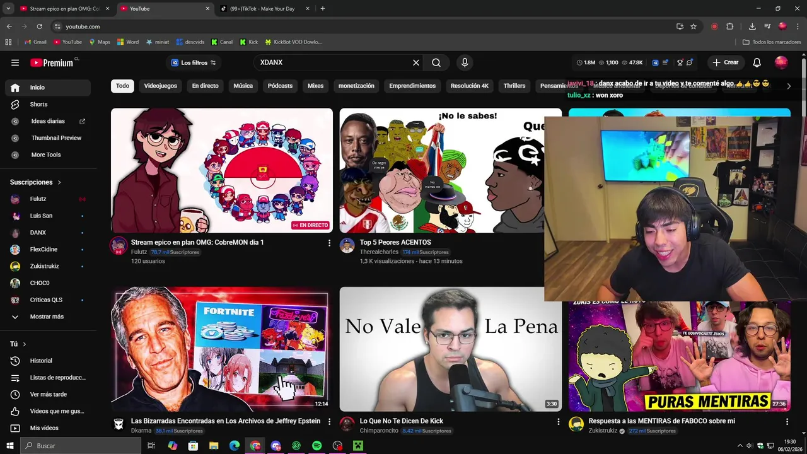Open Spotify from the Windows taskbar
The width and height of the screenshot is (807, 454).
click(x=317, y=446)
